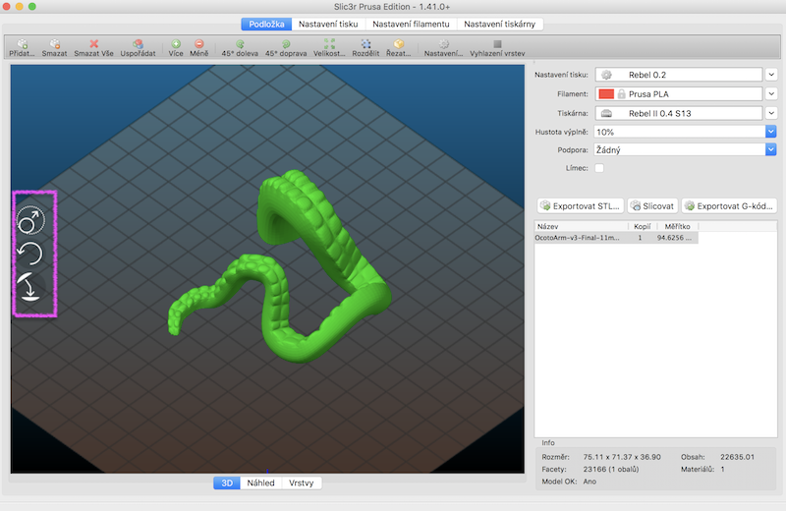Rotate model with 45° doleva icon

(x=240, y=44)
